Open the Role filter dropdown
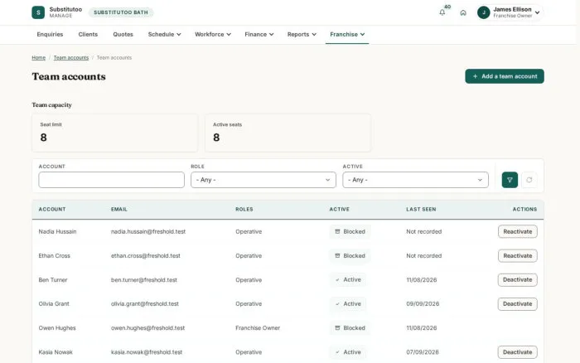This screenshot has height=363, width=580. 263,180
